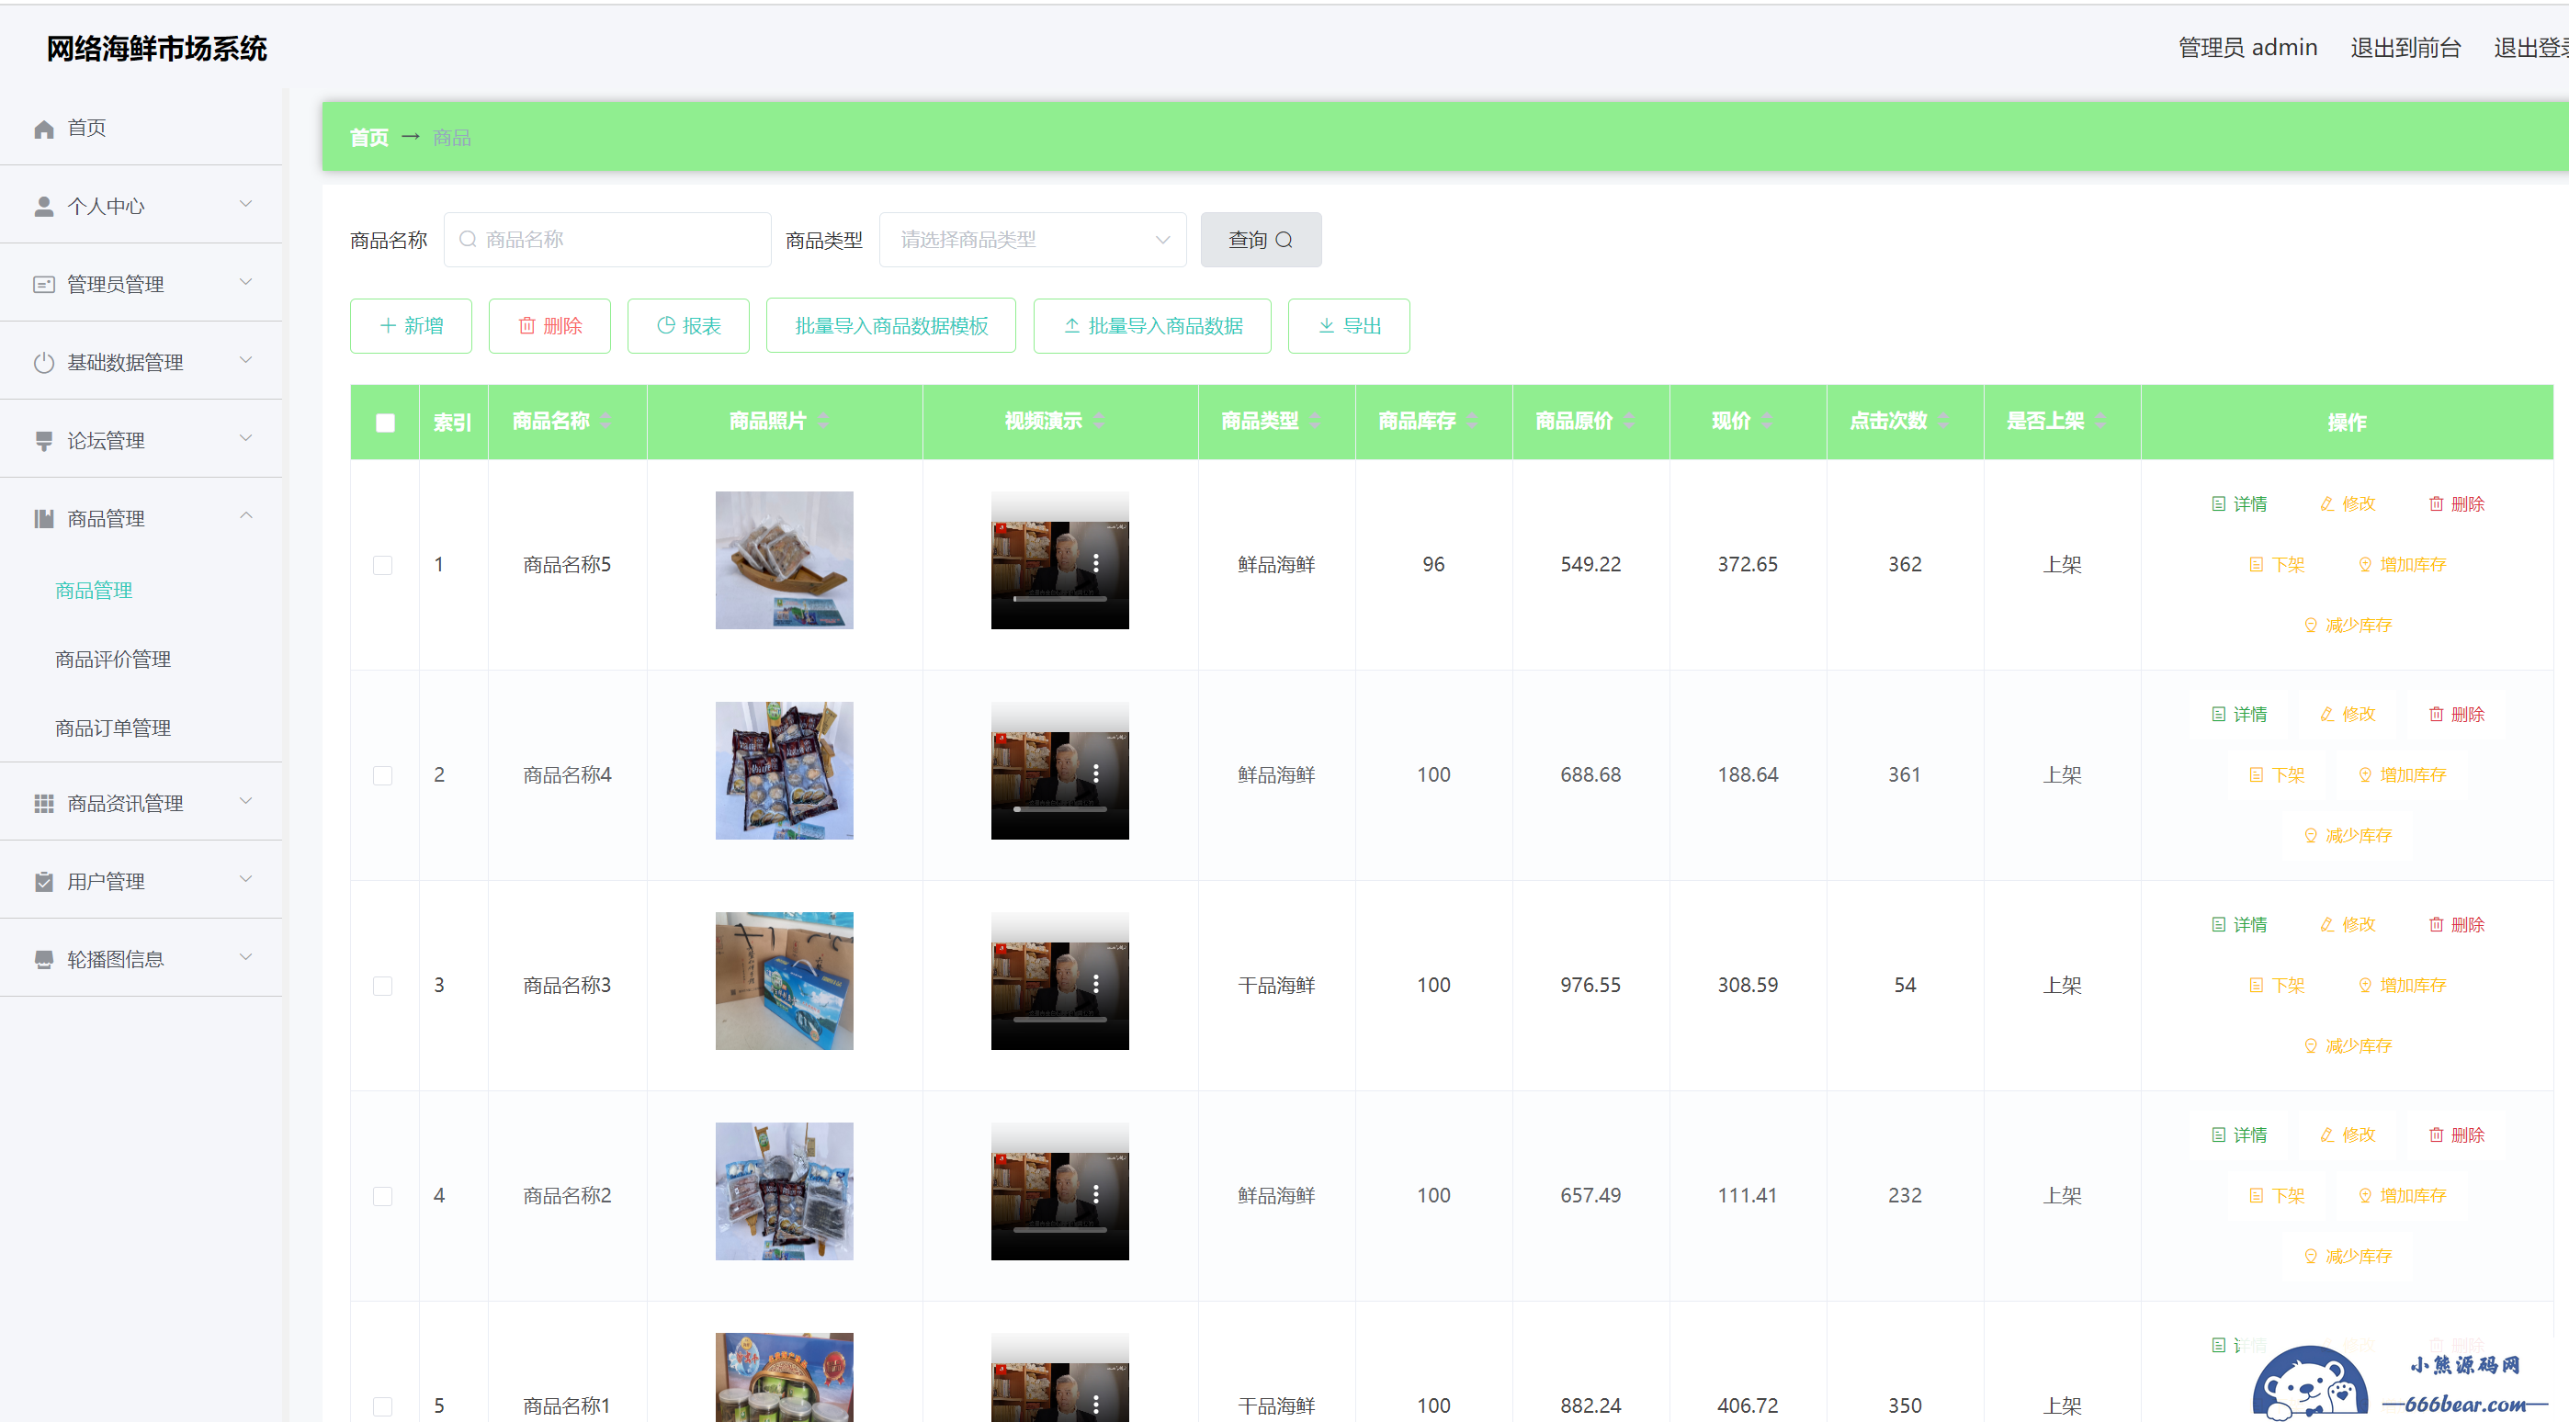Click the 轮播图信息 icon
The image size is (2569, 1422).
pyautogui.click(x=43, y=959)
